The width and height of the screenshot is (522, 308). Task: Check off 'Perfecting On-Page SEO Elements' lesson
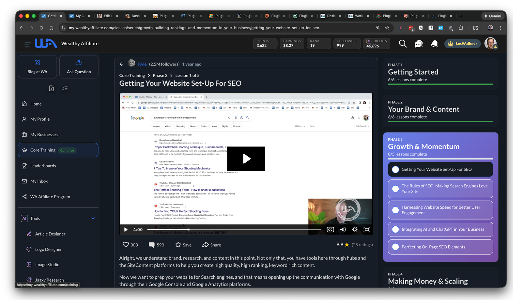395,247
